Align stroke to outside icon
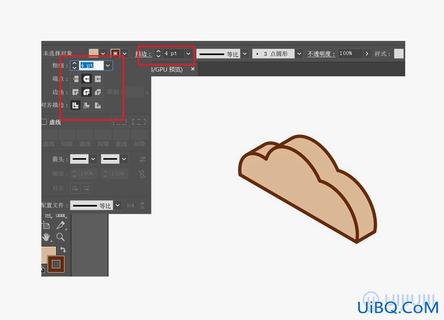444x320 pixels. pyautogui.click(x=97, y=105)
